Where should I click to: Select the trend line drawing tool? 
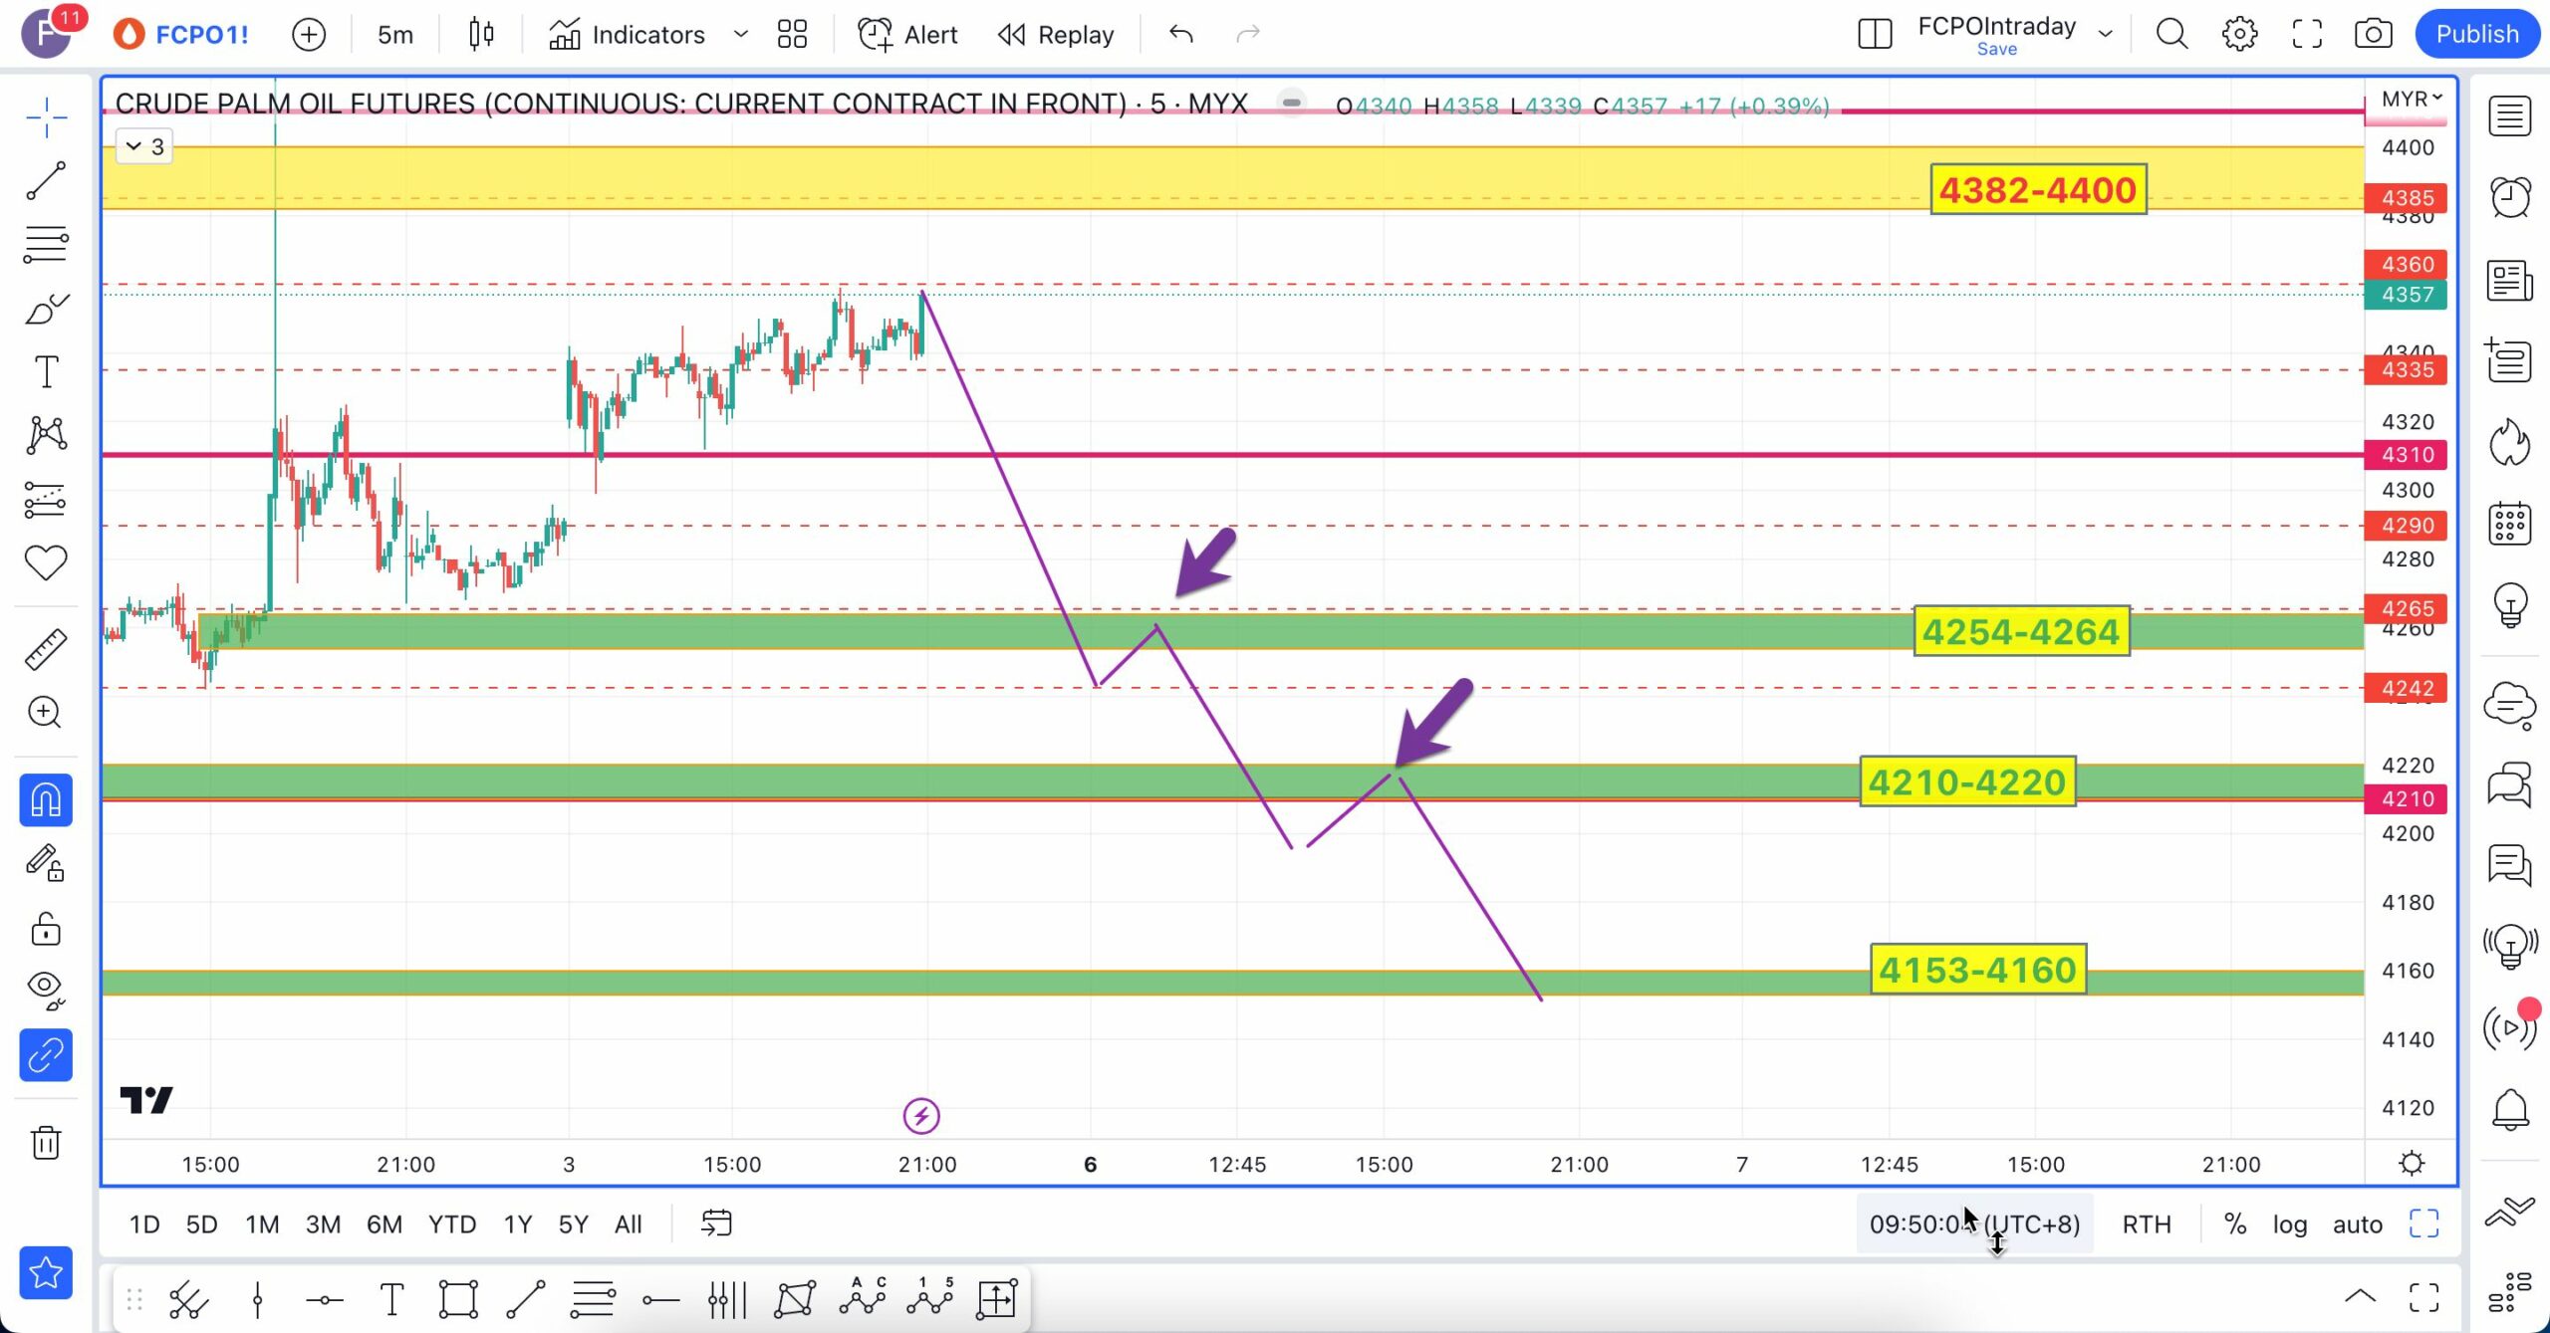tap(46, 181)
